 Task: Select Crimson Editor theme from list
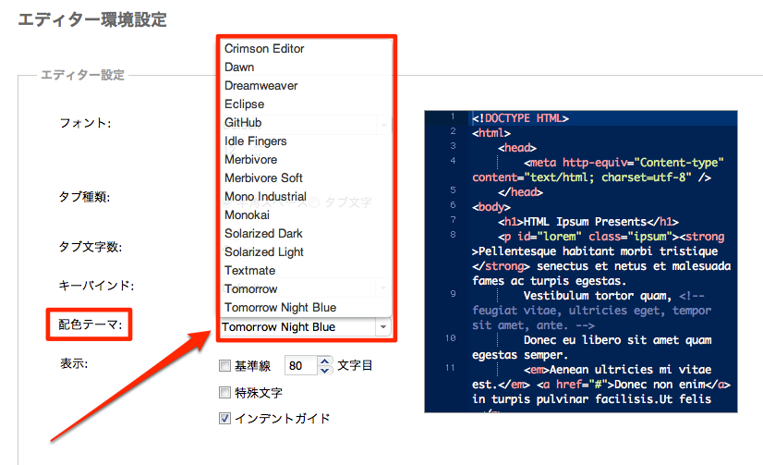pos(264,49)
